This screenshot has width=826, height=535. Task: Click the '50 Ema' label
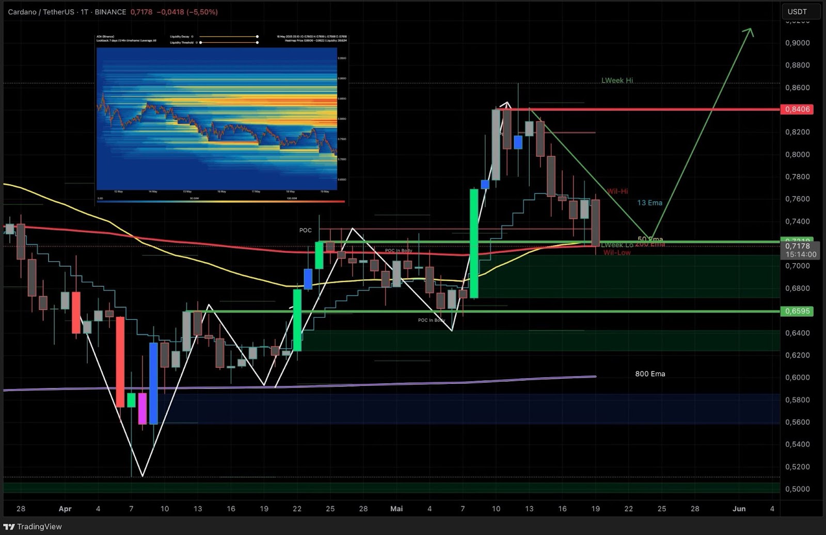650,239
